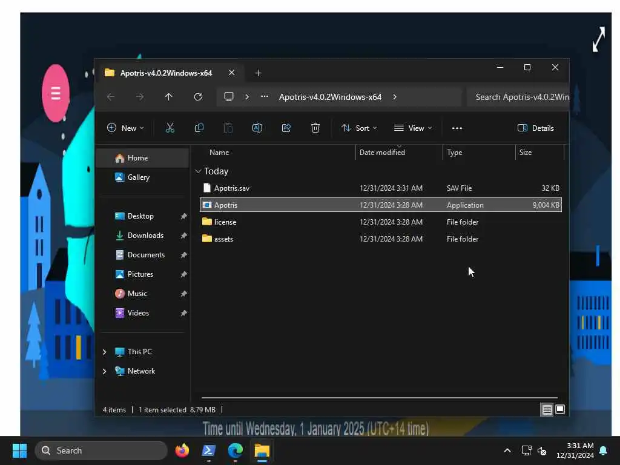Expand the Network tree node
The height and width of the screenshot is (465, 620).
coord(104,371)
